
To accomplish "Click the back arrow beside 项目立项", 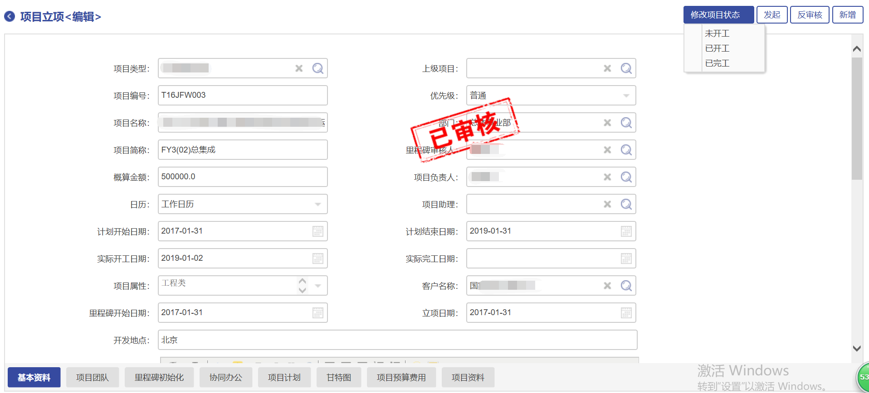I will [x=10, y=17].
